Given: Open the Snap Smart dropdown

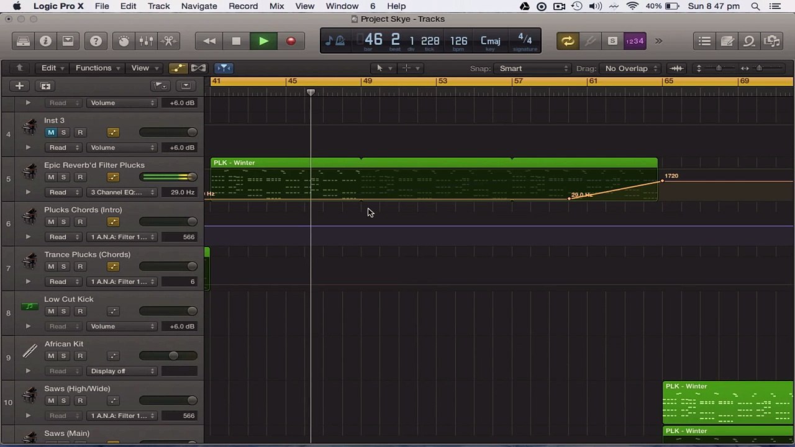Looking at the screenshot, I should (532, 68).
